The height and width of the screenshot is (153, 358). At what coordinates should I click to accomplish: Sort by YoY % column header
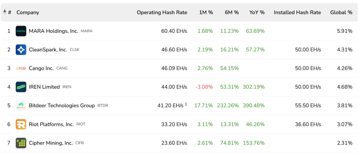coord(257,12)
